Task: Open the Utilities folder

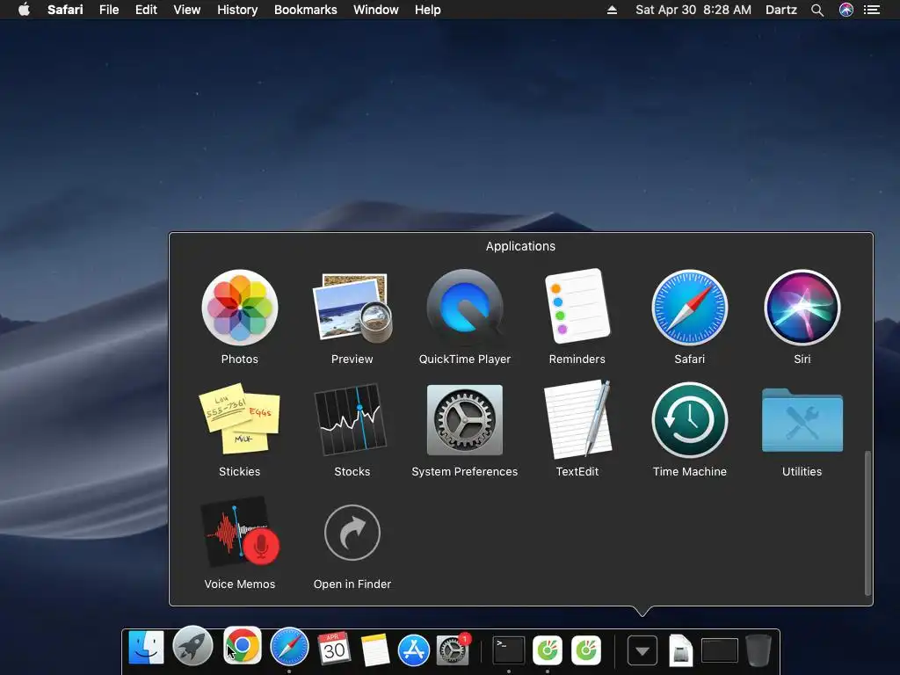Action: pos(802,420)
